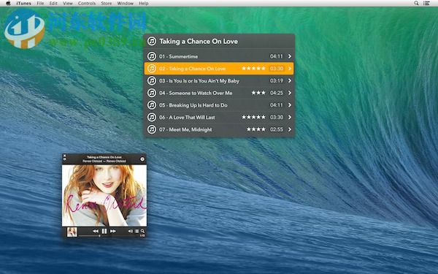The width and height of the screenshot is (438, 274).
Task: Open the iTunes menu
Action: pyautogui.click(x=24, y=3)
